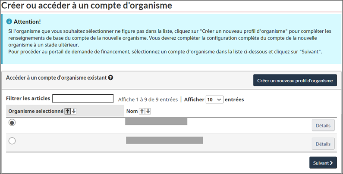Continue with the Suivant button
This screenshot has height=174, width=343.
[323, 163]
